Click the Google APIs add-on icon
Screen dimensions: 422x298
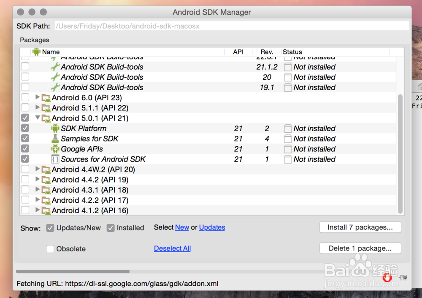click(55, 149)
